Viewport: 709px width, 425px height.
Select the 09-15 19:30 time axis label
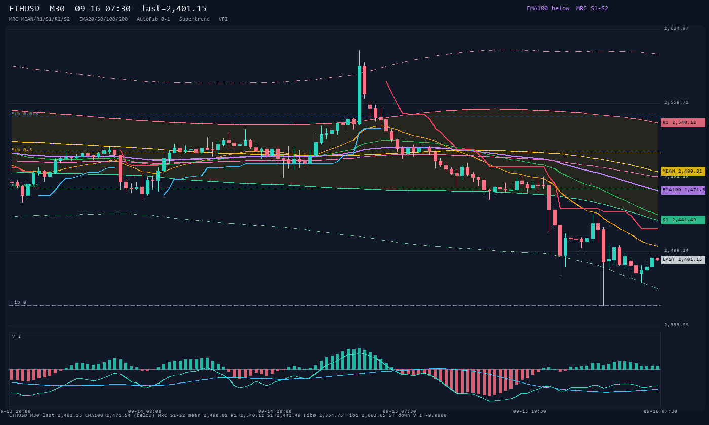point(530,411)
